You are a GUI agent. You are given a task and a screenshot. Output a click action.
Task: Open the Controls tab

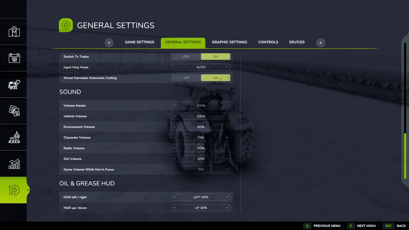268,42
